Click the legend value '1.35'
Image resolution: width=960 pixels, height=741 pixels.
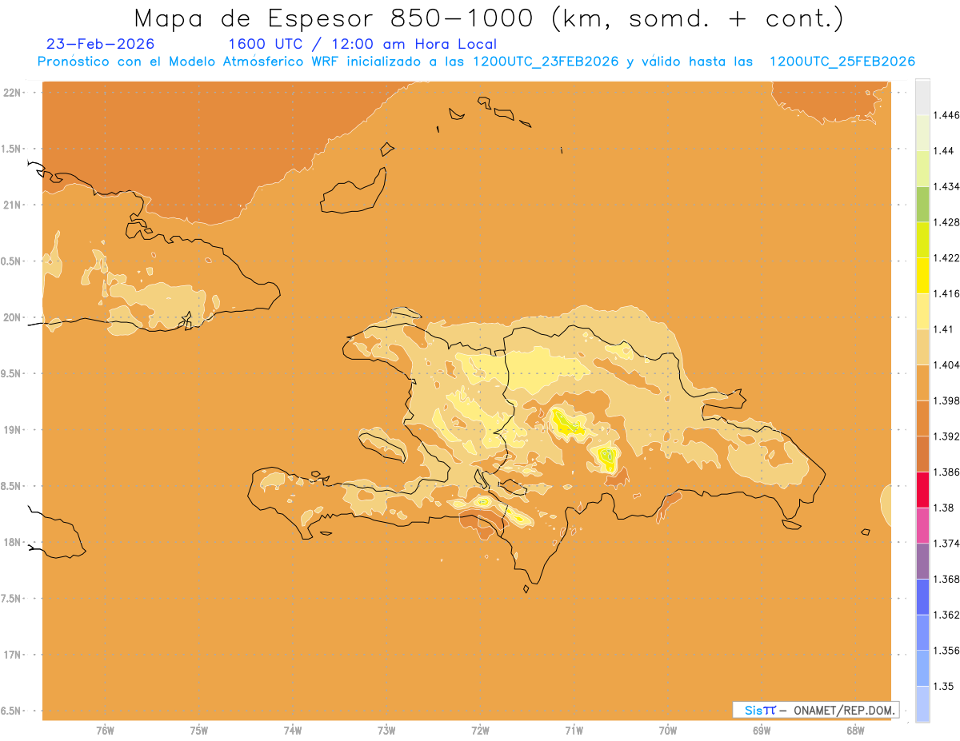[x=945, y=686]
